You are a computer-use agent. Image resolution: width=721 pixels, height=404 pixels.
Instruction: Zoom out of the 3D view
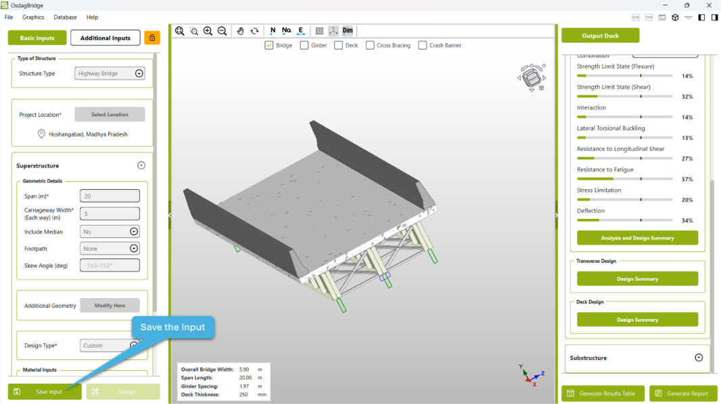[222, 31]
